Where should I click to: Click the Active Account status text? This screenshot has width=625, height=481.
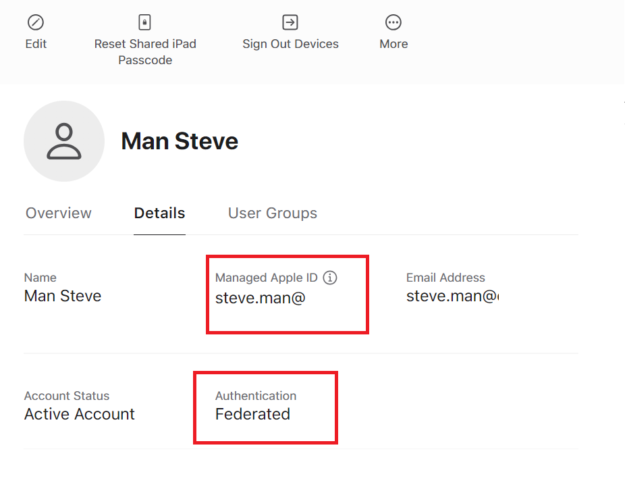point(80,414)
